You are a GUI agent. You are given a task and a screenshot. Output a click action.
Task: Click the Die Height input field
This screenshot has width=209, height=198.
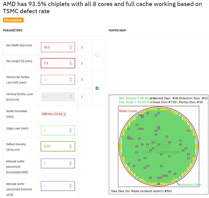click(x=58, y=63)
